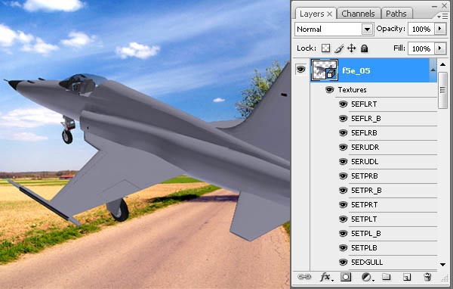Click the Lock image pixels brush icon
This screenshot has width=453, height=289.
pos(339,48)
